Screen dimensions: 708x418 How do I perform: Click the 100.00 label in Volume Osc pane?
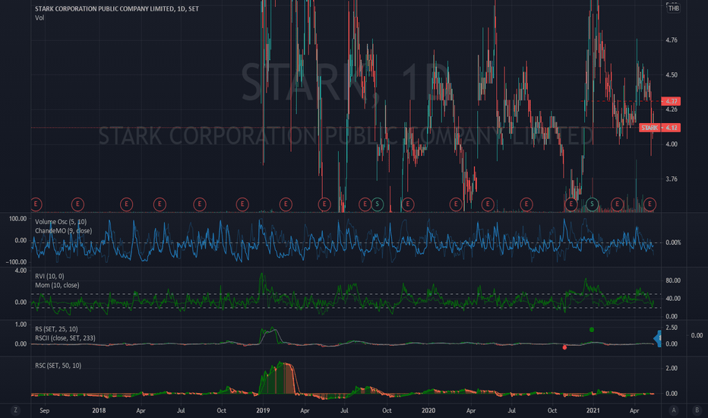(x=17, y=219)
